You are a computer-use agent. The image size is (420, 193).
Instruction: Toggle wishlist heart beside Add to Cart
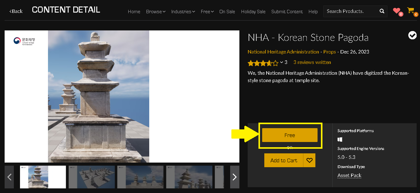pos(310,160)
